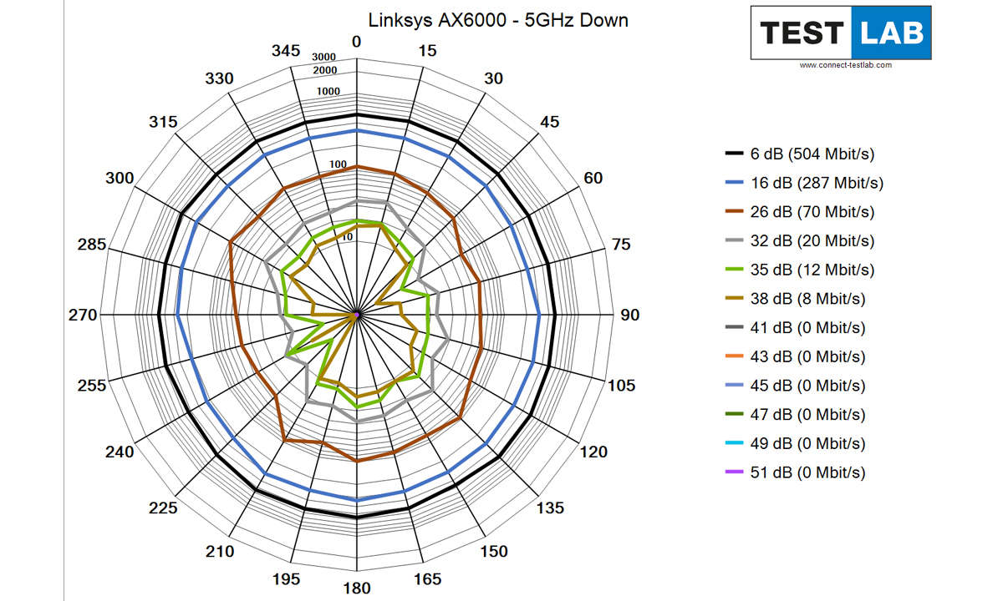Click the 100 radial scale label
This screenshot has height=601, width=1003.
coord(338,164)
